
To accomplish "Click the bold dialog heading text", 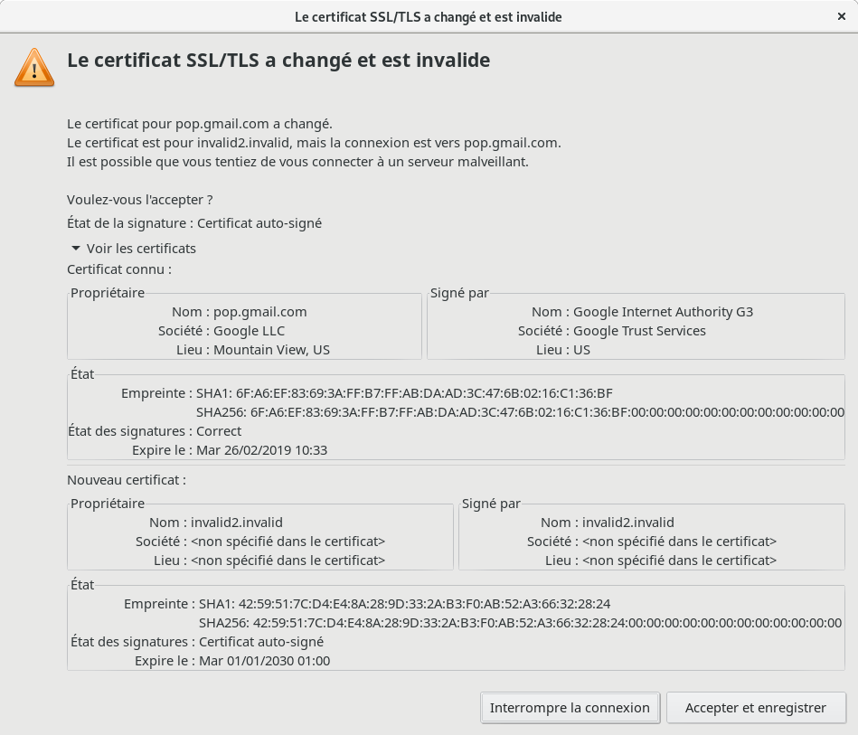I will (x=278, y=61).
